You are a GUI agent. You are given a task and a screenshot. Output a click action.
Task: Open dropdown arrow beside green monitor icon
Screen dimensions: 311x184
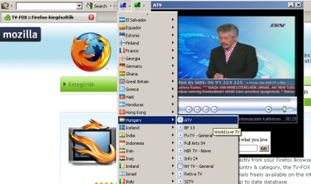tap(144, 6)
